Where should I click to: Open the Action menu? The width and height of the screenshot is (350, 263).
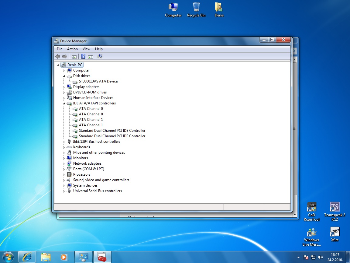tap(72, 49)
